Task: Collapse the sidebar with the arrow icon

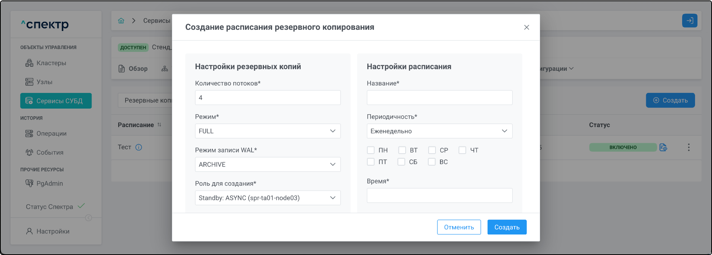Action: pos(88,218)
